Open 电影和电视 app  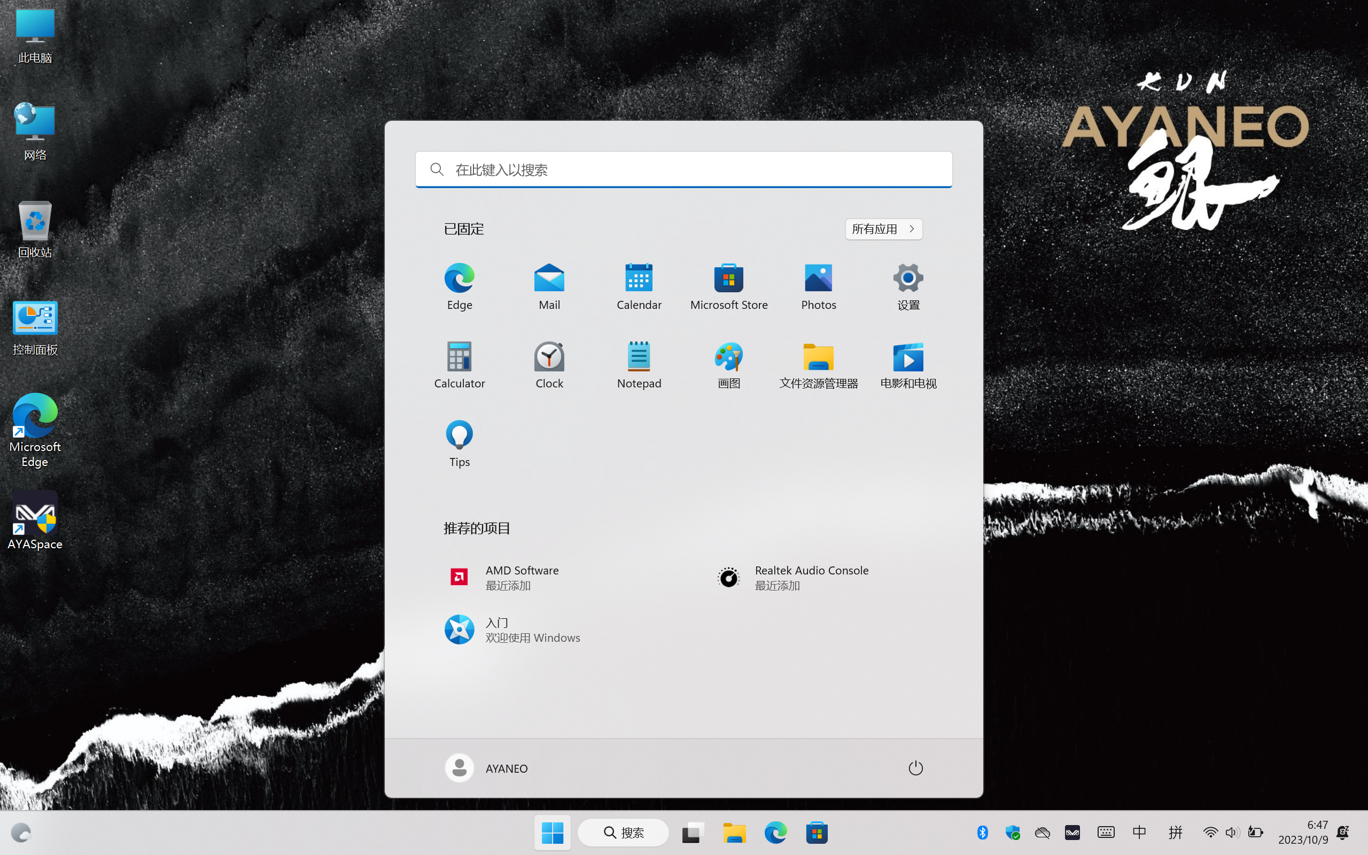click(x=908, y=364)
